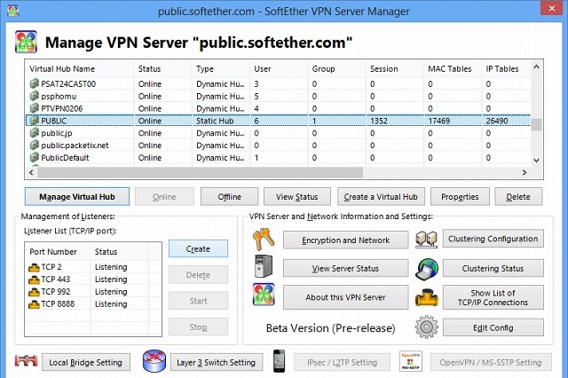The image size is (568, 378).
Task: Sort by Virtual Hub Name column header
Action: pos(79,69)
